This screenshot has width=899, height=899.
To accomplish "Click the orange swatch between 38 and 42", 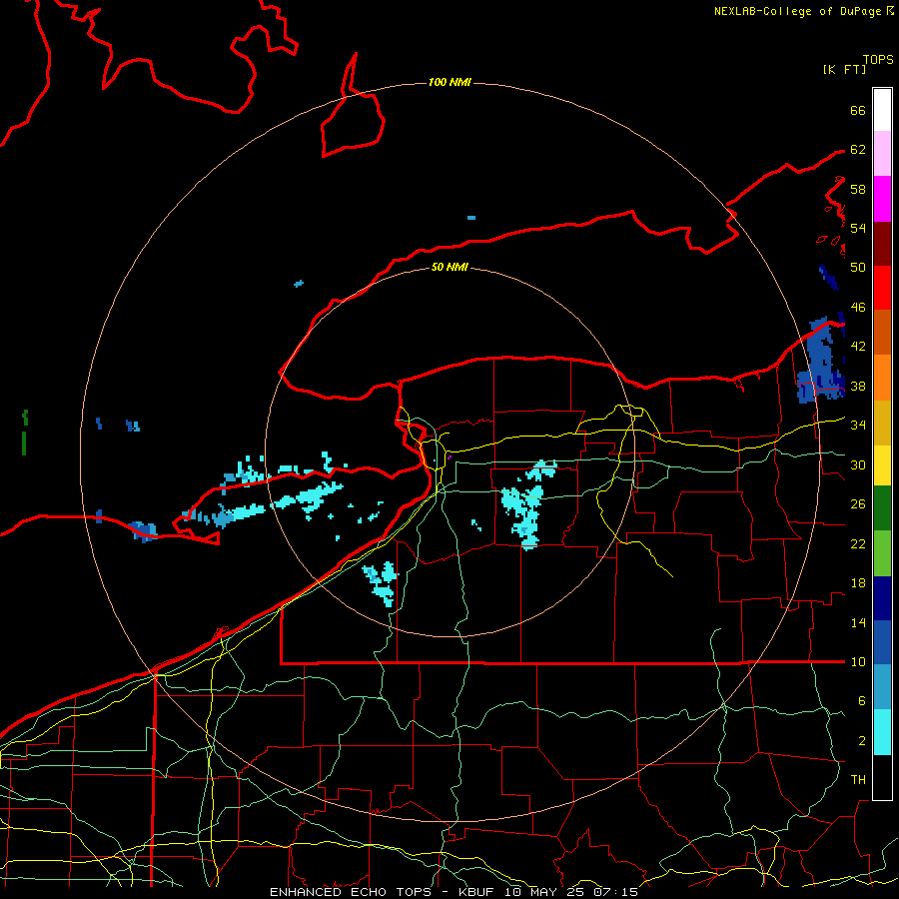I will pos(882,378).
